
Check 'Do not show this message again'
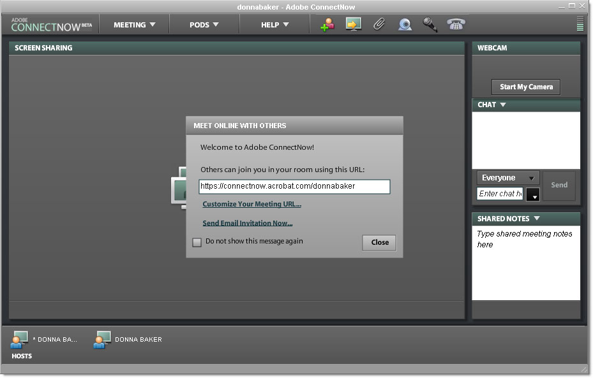click(197, 242)
